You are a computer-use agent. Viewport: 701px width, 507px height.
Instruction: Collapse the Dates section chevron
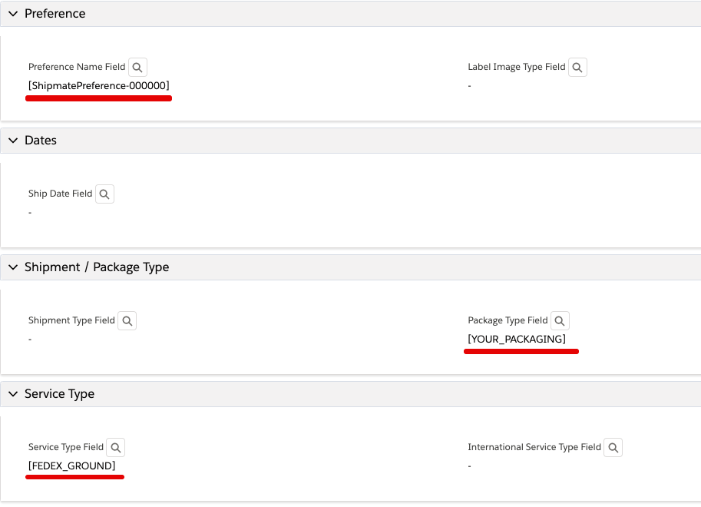pos(13,141)
